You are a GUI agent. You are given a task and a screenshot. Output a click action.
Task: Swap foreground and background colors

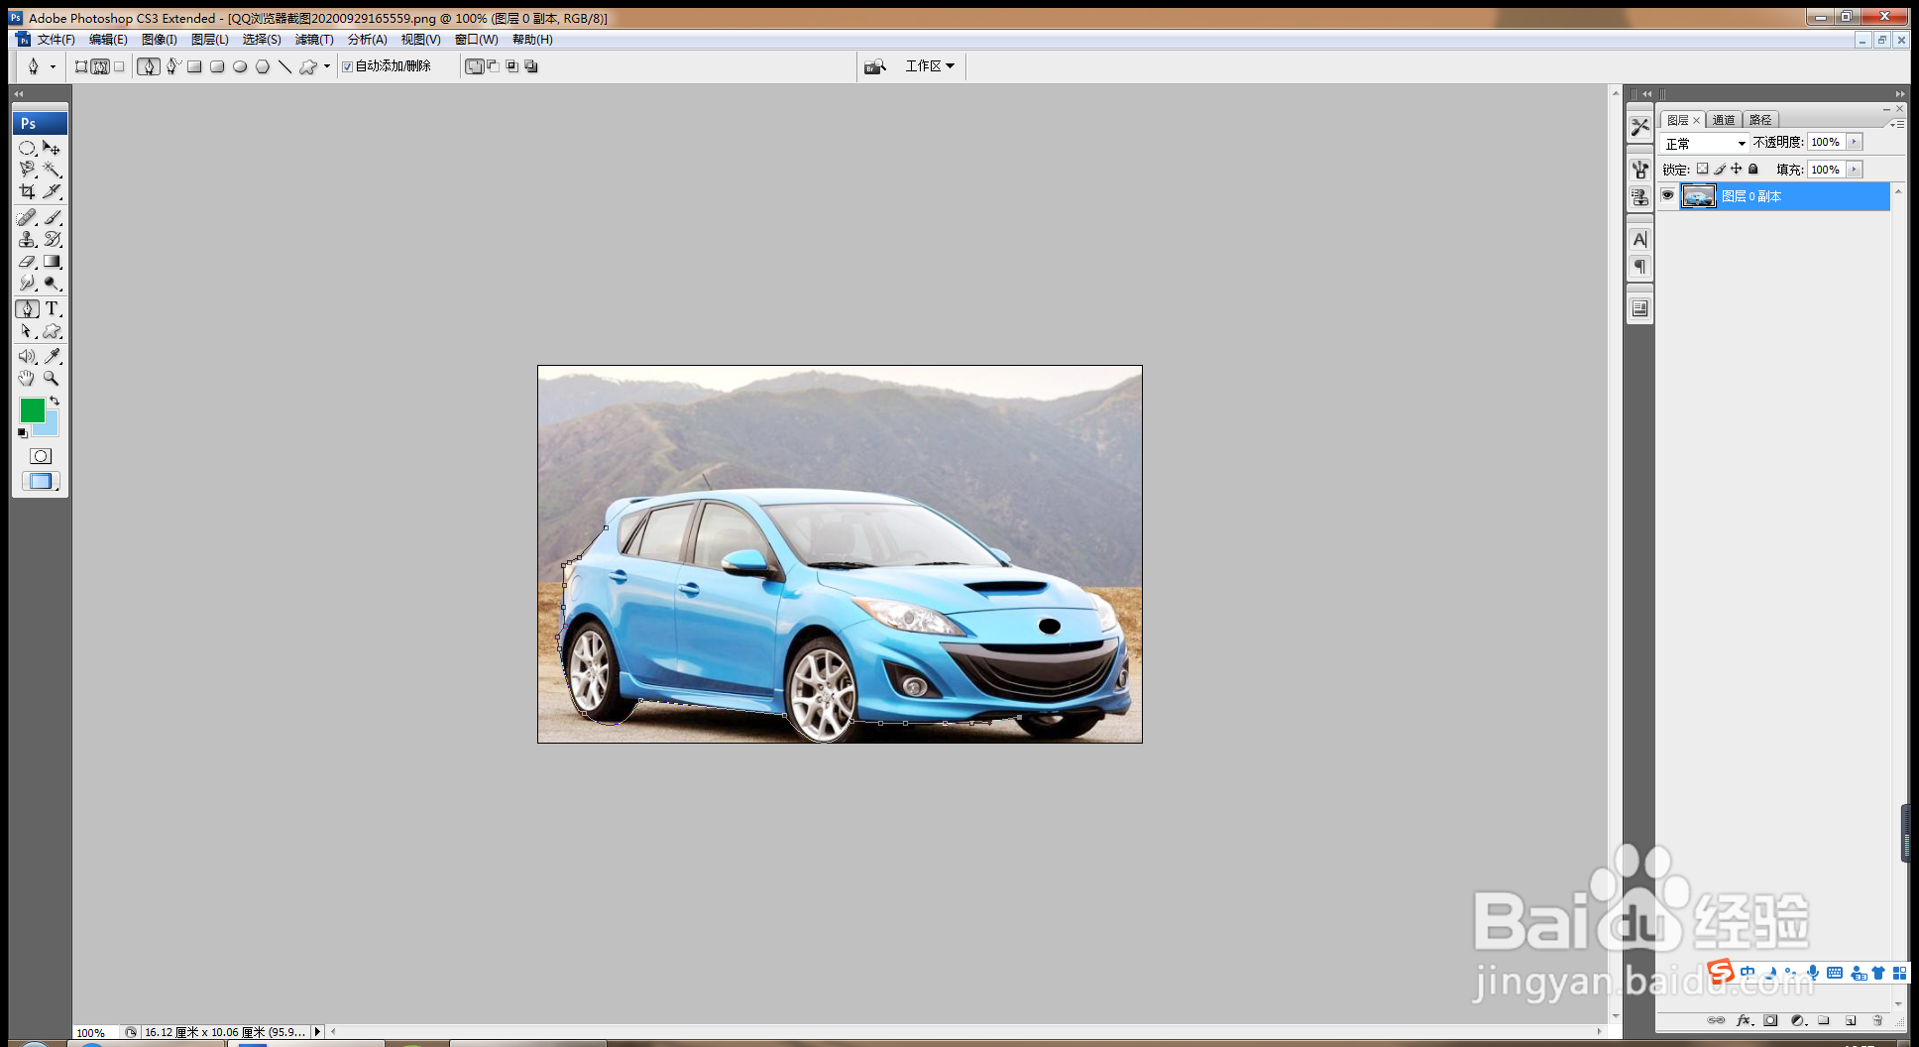click(x=55, y=401)
